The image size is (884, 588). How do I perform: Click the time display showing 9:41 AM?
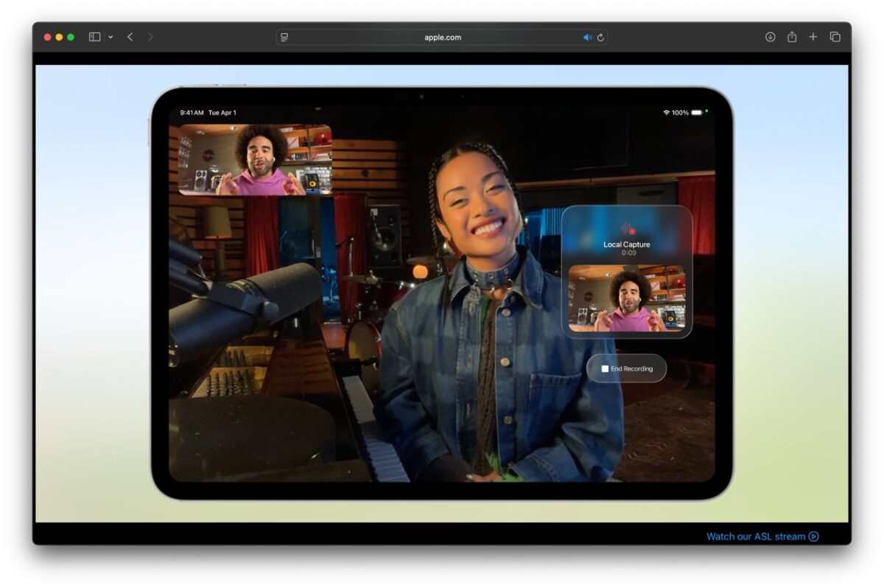192,112
